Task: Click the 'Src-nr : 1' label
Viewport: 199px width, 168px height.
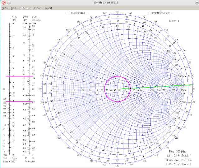Action: [x=174, y=21]
